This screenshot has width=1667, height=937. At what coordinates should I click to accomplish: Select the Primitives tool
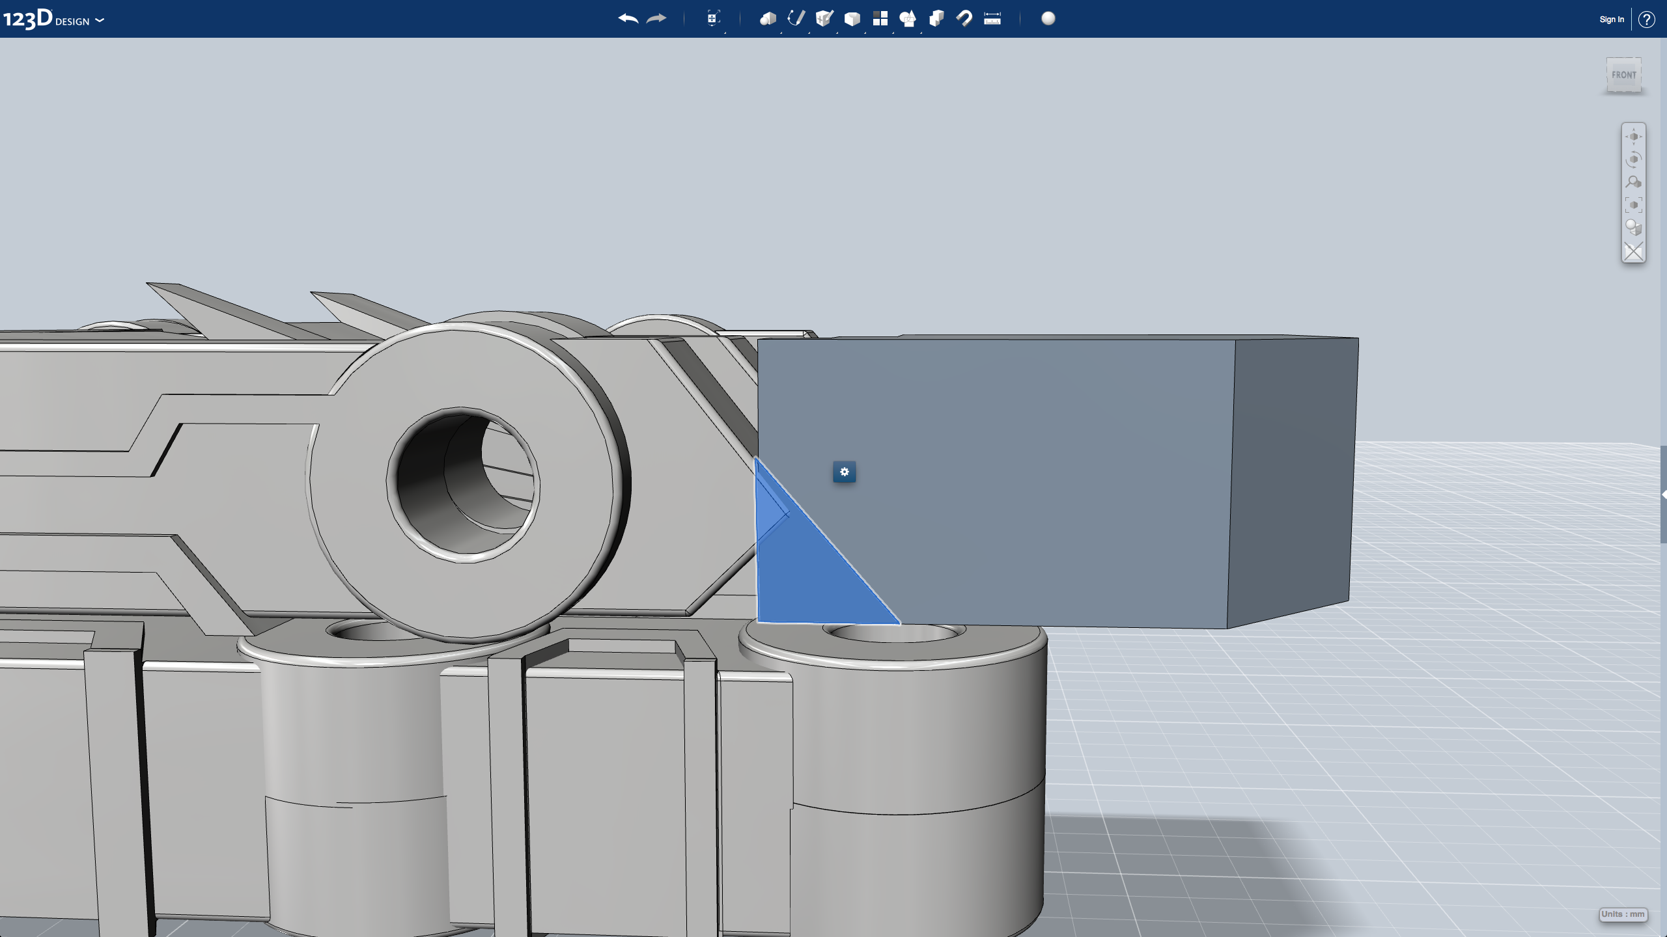768,19
